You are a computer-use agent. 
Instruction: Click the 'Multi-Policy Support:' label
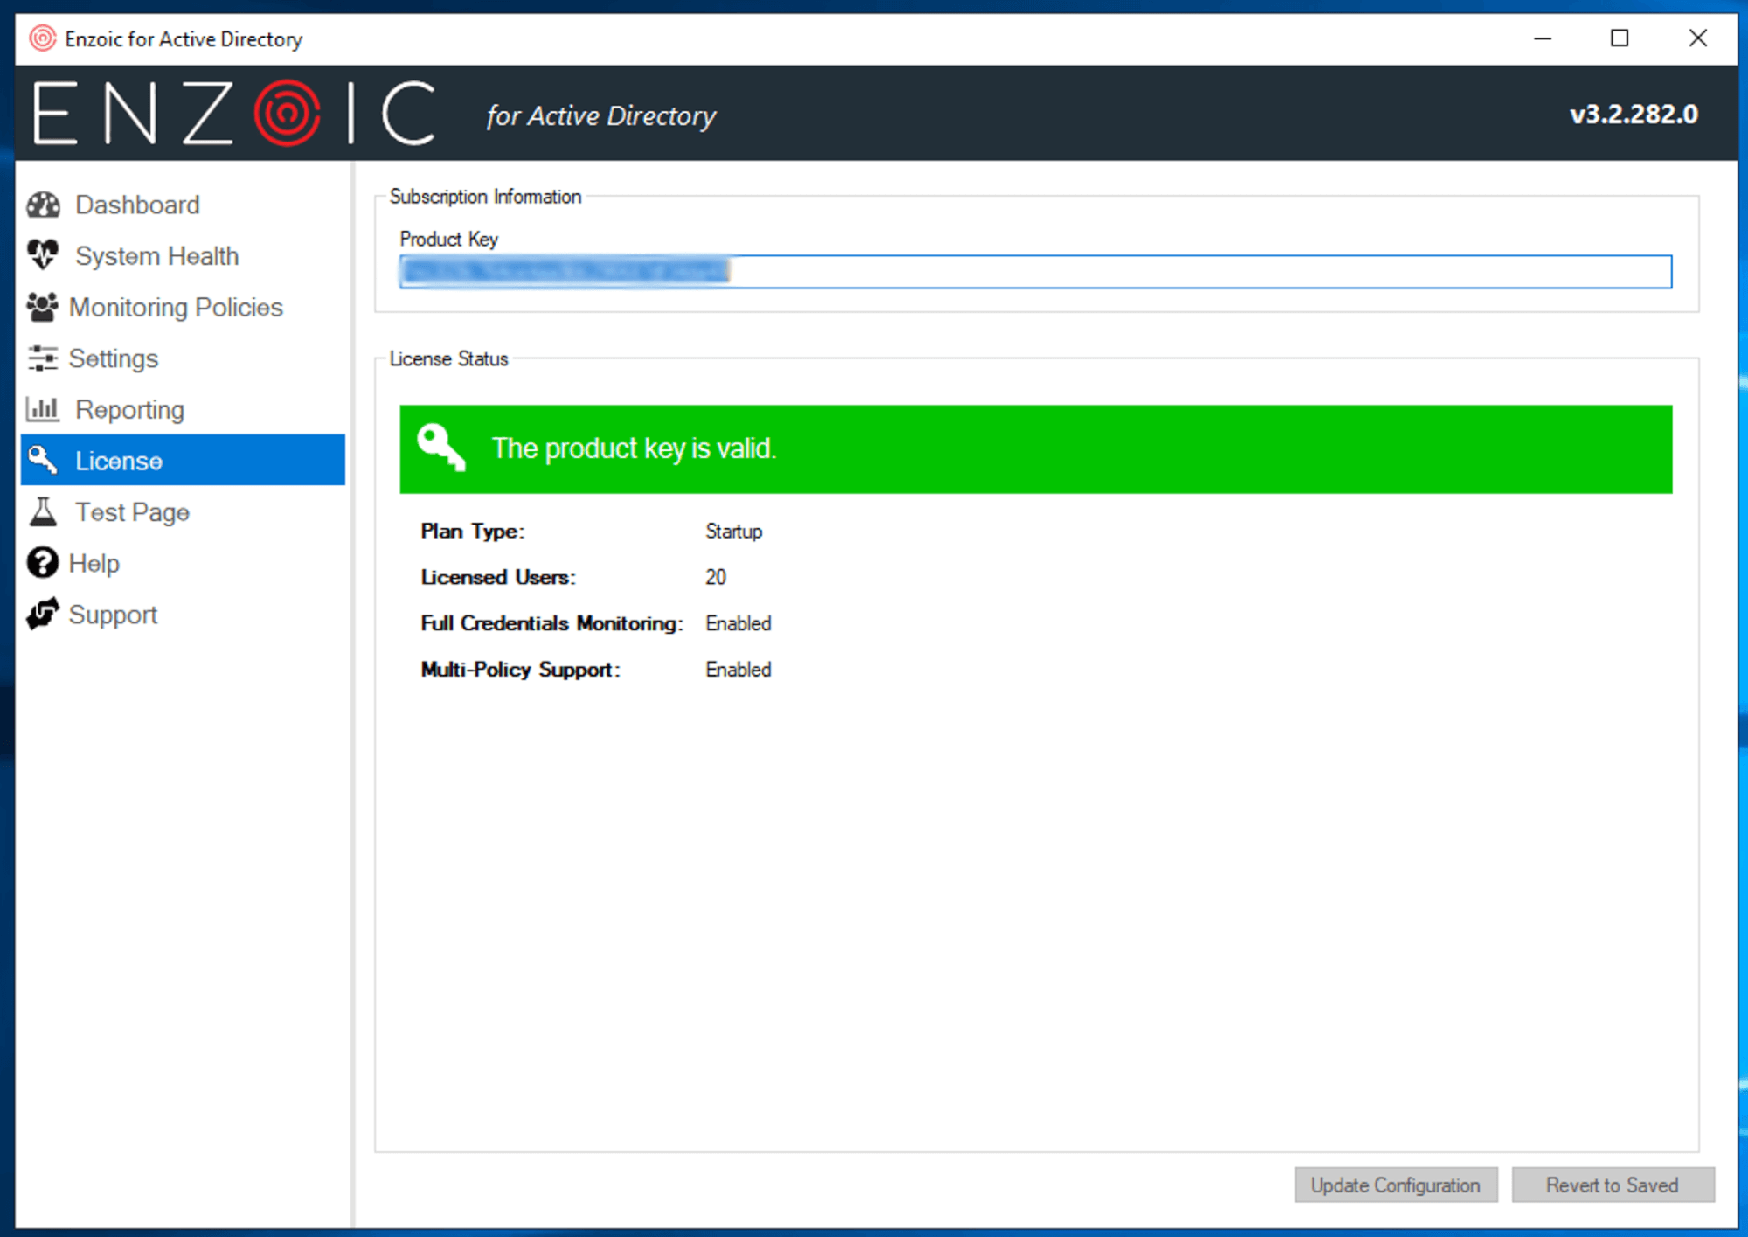coord(520,670)
